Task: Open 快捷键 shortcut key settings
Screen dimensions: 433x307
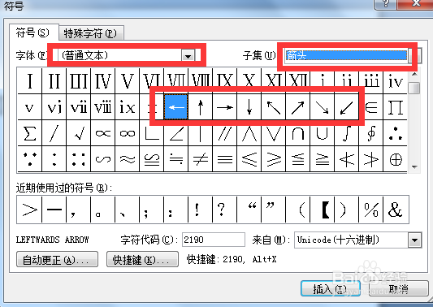Action: tap(142, 260)
